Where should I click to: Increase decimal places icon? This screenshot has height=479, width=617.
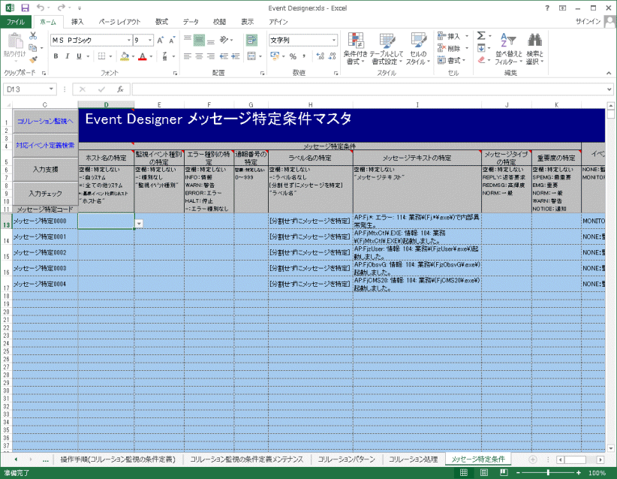point(321,56)
